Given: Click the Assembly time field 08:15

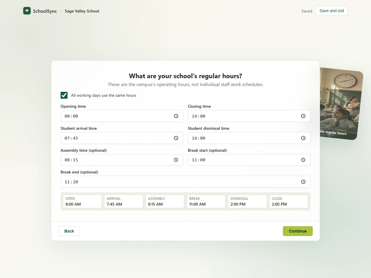Looking at the screenshot, I should 122,160.
